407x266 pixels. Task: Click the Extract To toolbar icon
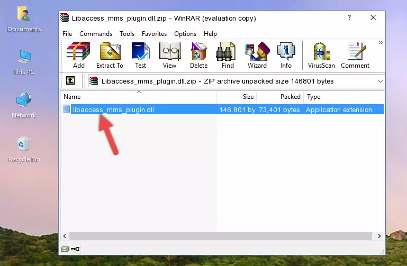tap(110, 55)
